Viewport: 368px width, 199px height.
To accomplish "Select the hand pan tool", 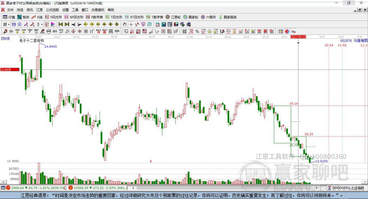I will 125,24.
